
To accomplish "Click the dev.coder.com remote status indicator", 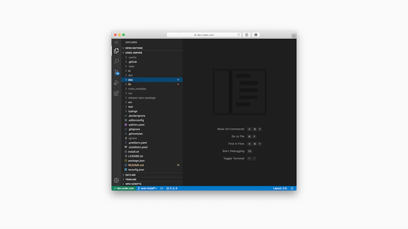I will tap(124, 188).
